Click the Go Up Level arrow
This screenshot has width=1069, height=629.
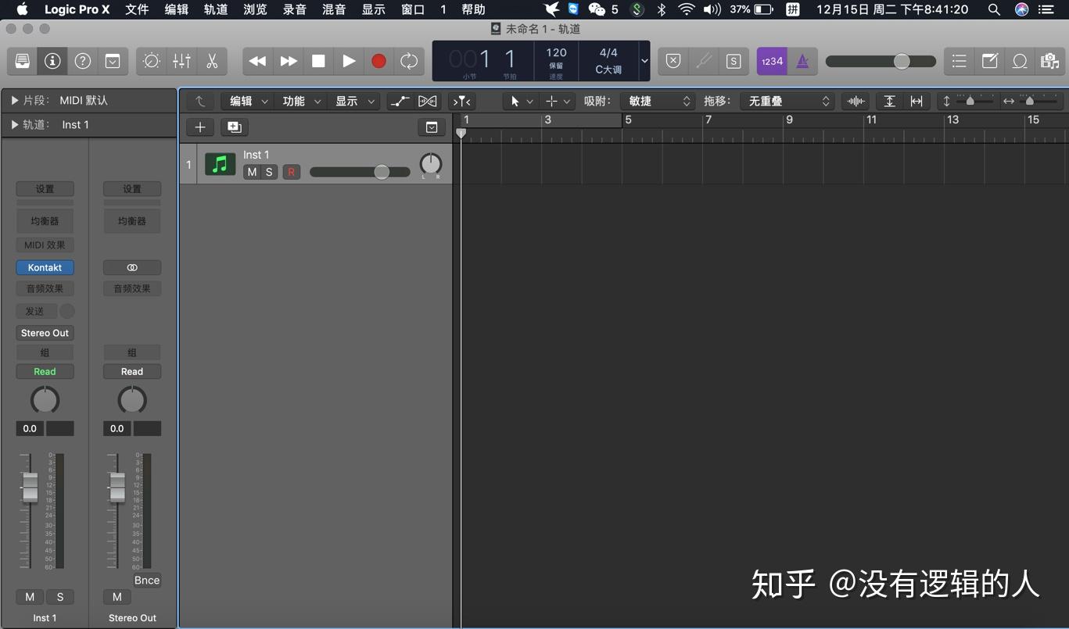click(x=199, y=101)
